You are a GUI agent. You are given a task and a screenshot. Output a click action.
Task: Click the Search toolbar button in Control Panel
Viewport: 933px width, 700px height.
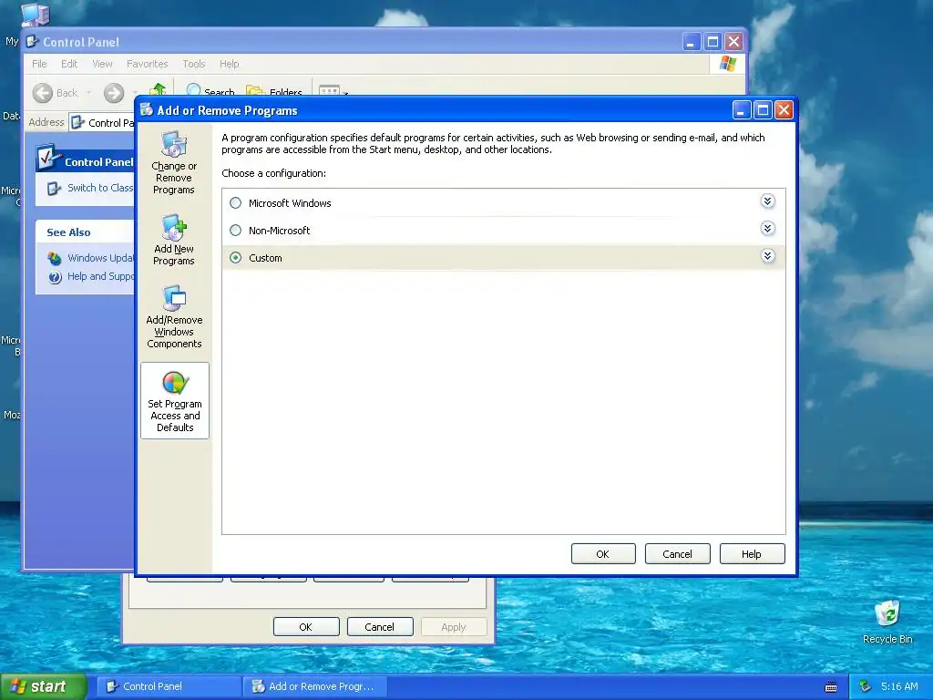(211, 91)
